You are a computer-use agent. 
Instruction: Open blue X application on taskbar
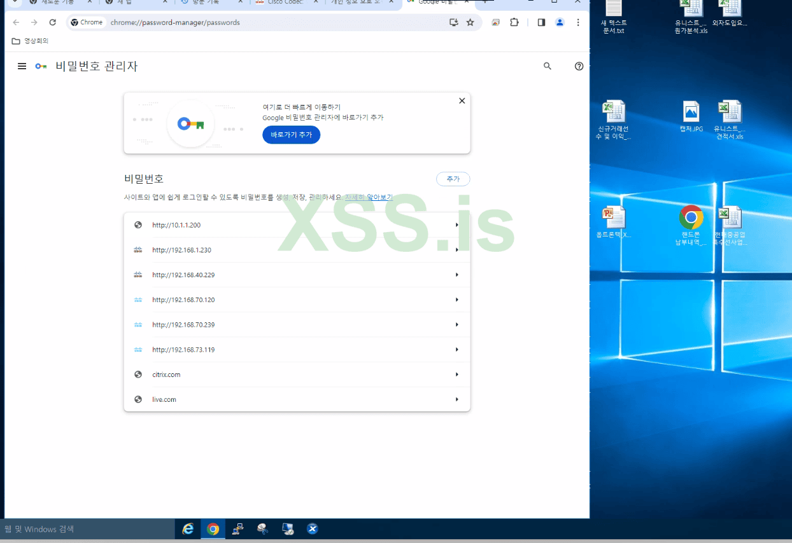pos(313,529)
